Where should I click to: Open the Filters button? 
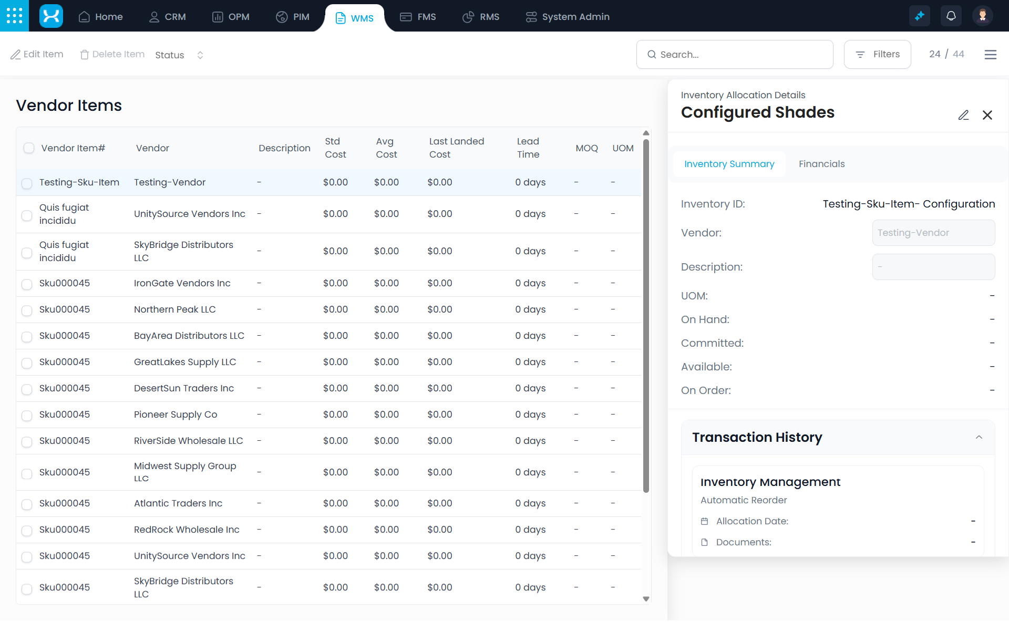coord(877,55)
